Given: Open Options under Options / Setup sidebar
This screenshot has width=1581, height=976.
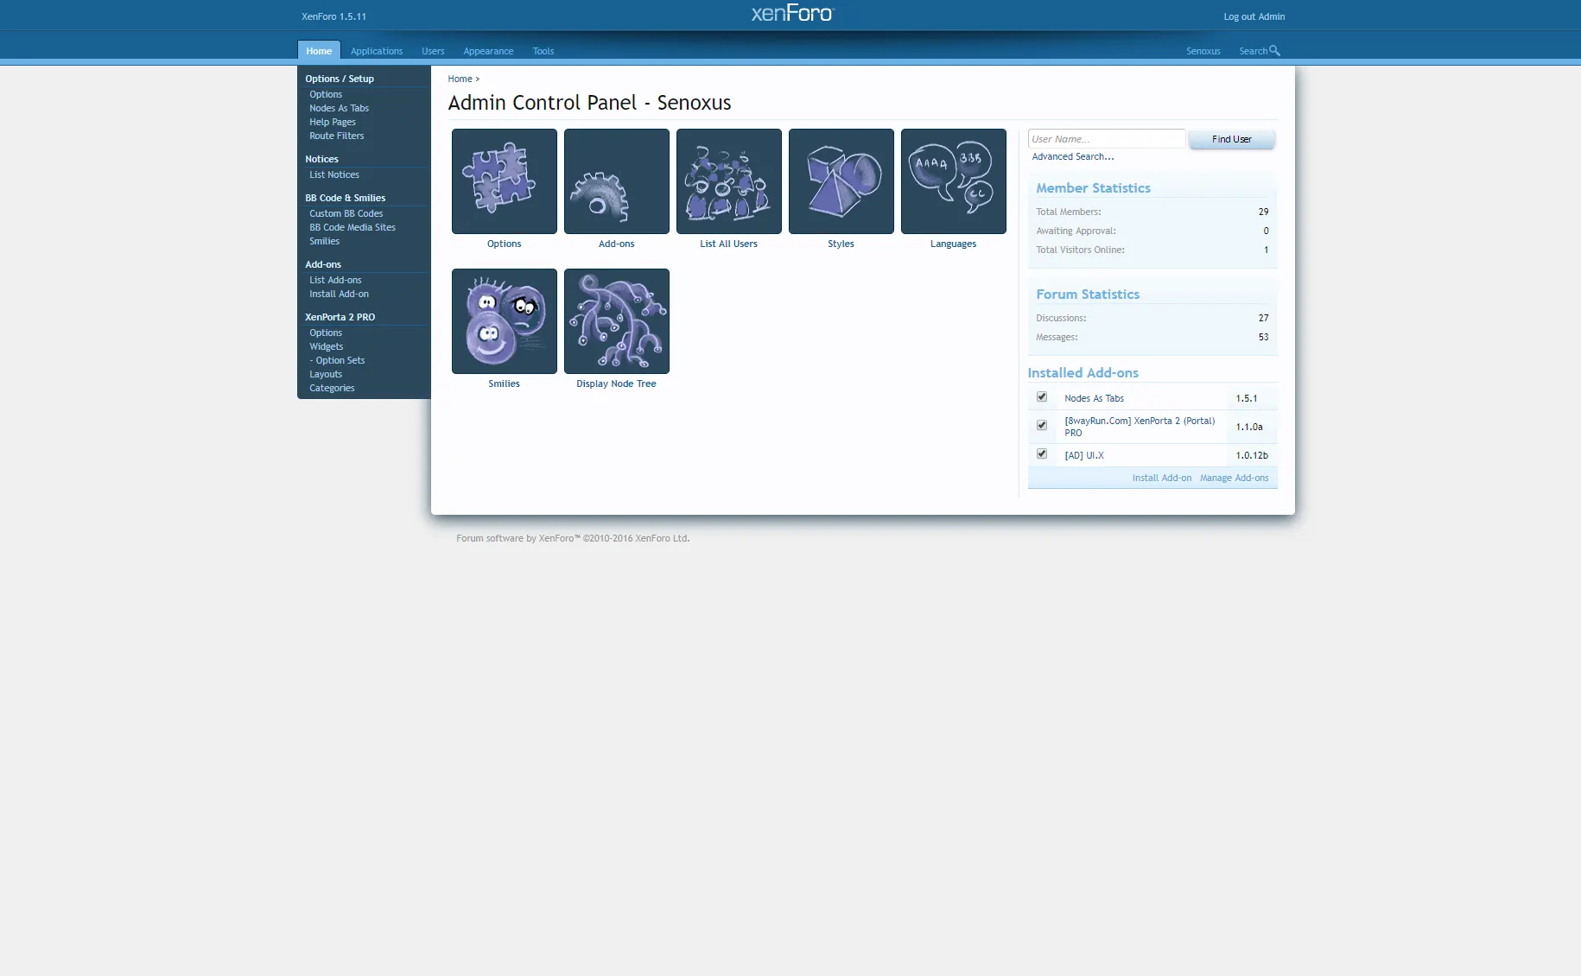Looking at the screenshot, I should pos(326,95).
